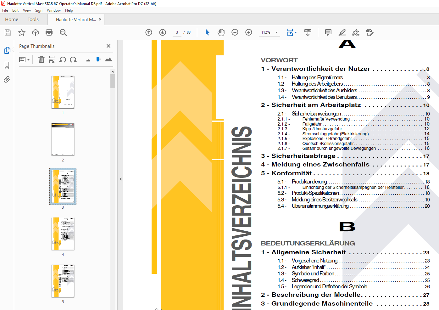
Task: Enlarge thumbnails with large mountain icon
Action: point(108,59)
